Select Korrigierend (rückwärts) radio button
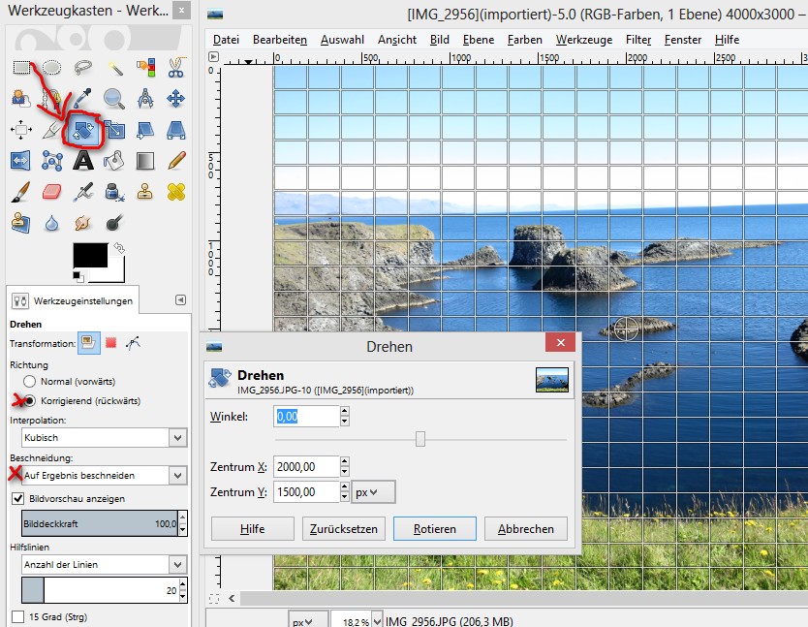Image resolution: width=808 pixels, height=627 pixels. [x=29, y=400]
